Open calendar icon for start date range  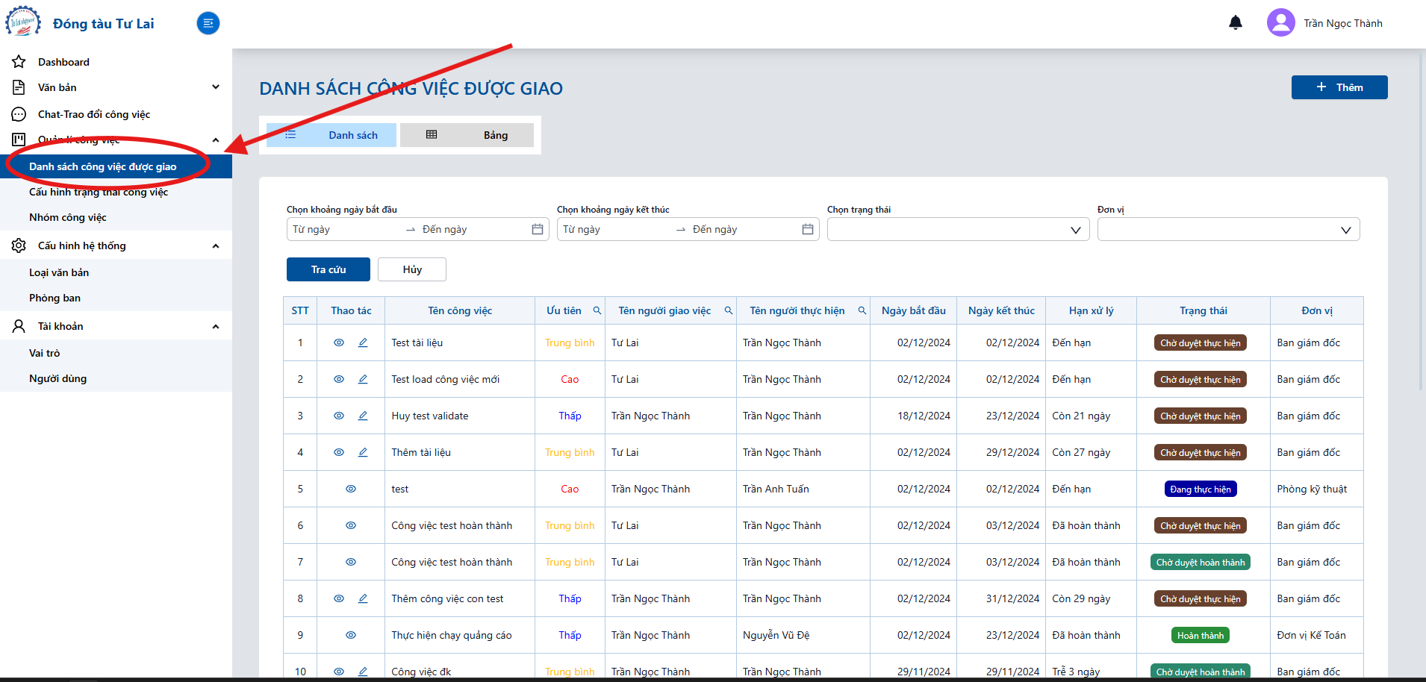[x=538, y=229]
